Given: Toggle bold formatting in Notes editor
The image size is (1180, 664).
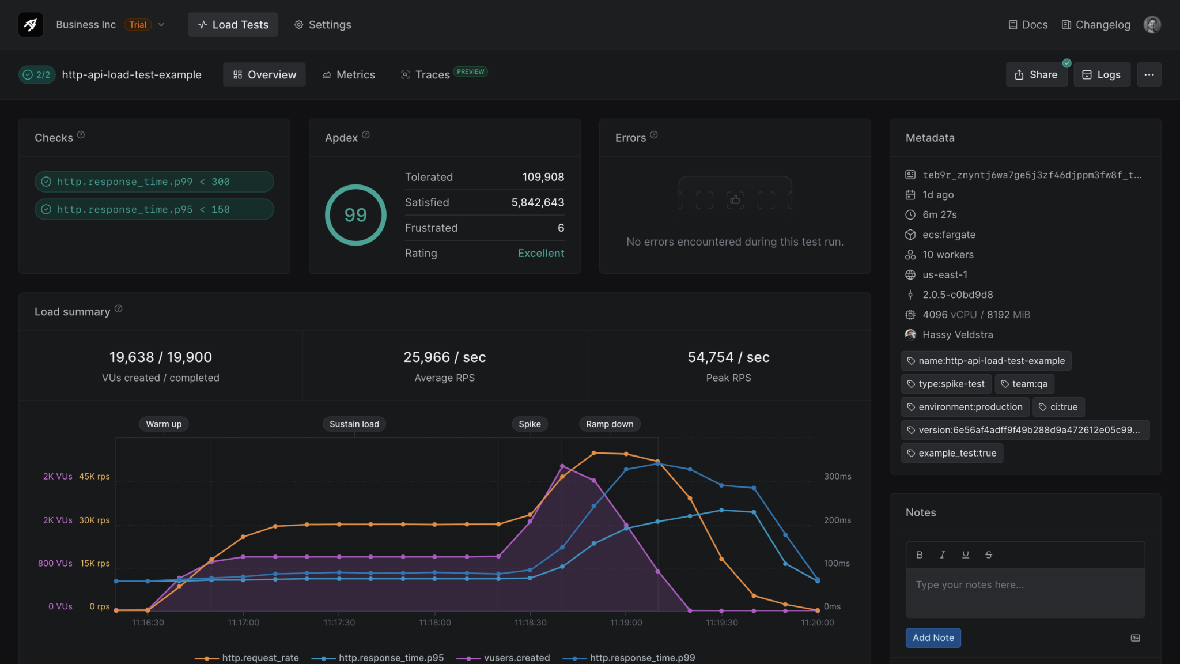Looking at the screenshot, I should pos(920,554).
